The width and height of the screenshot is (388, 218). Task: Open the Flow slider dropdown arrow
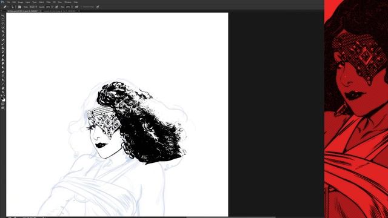(x=72, y=7)
